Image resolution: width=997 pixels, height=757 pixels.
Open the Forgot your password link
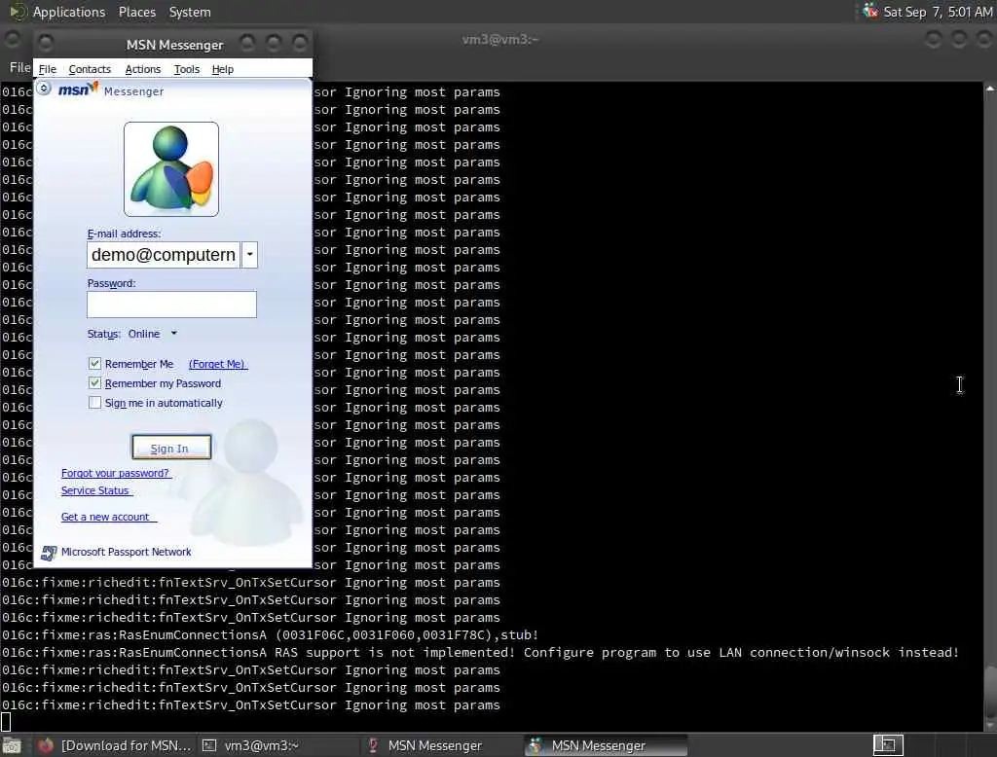click(x=116, y=473)
